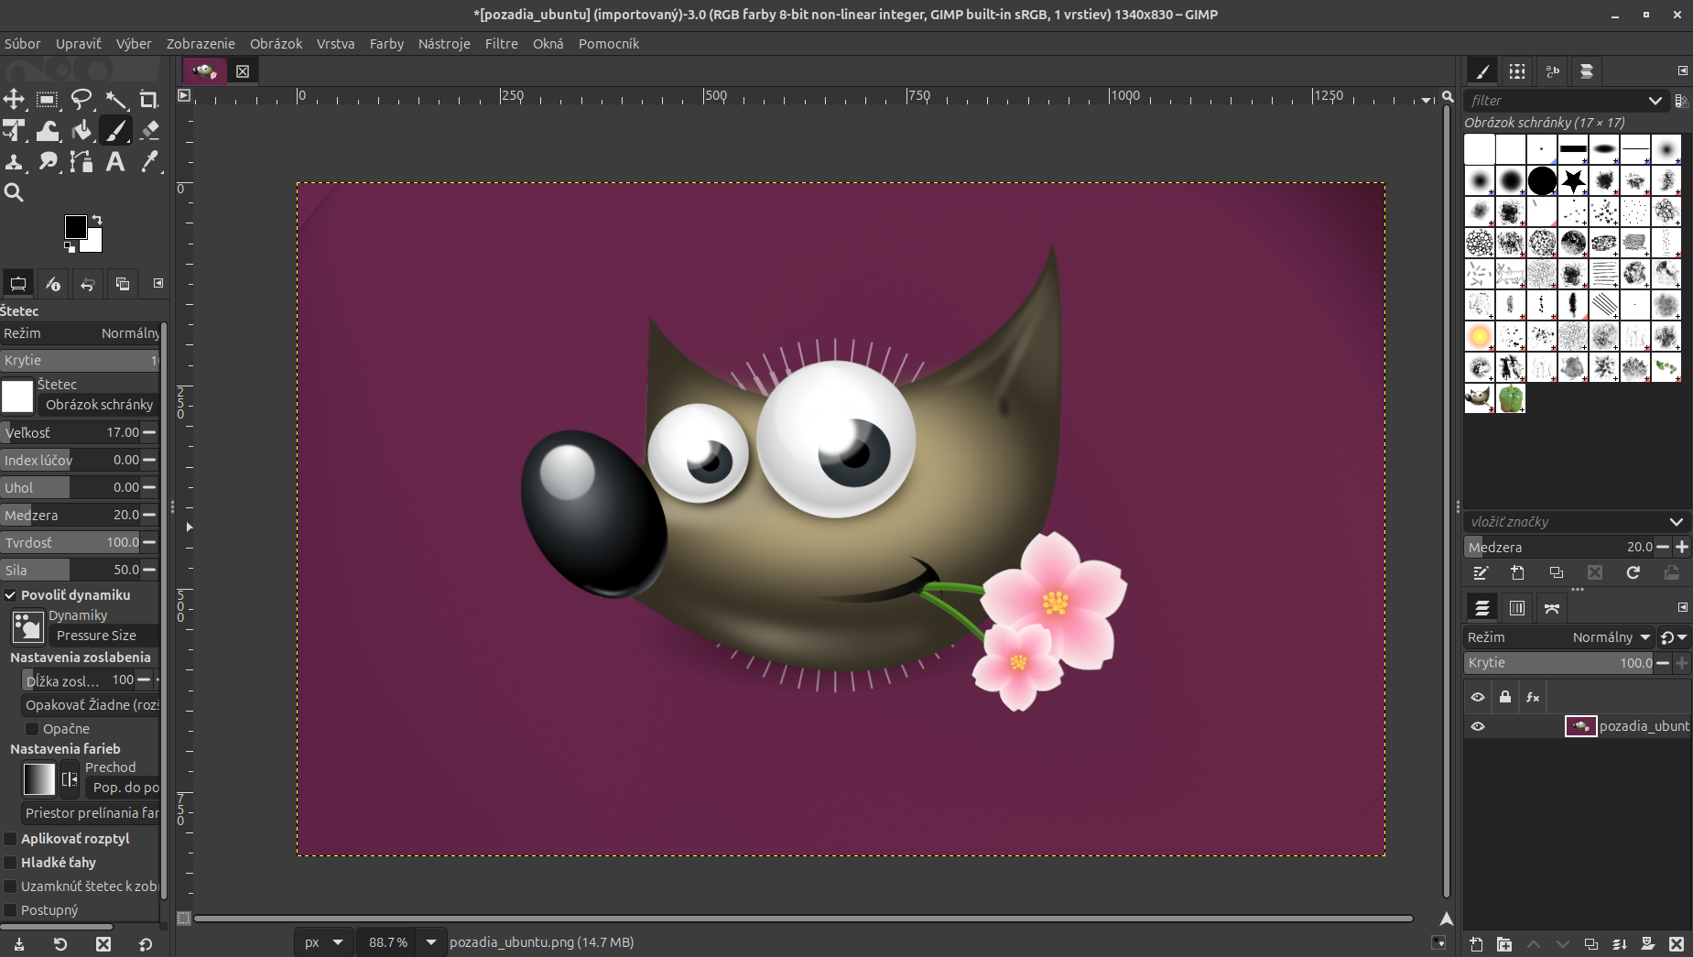Switch to the Channels tab
This screenshot has height=957, width=1693.
1516,608
